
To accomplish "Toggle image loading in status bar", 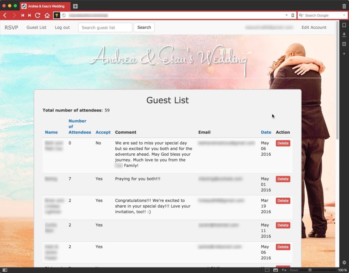I will [275, 270].
